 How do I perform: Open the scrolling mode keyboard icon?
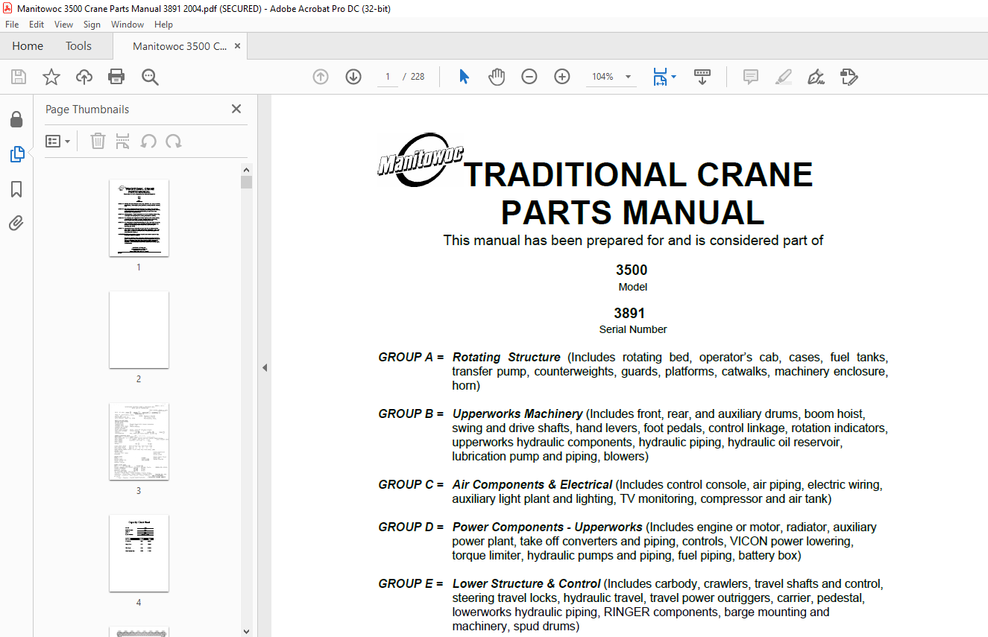[702, 77]
